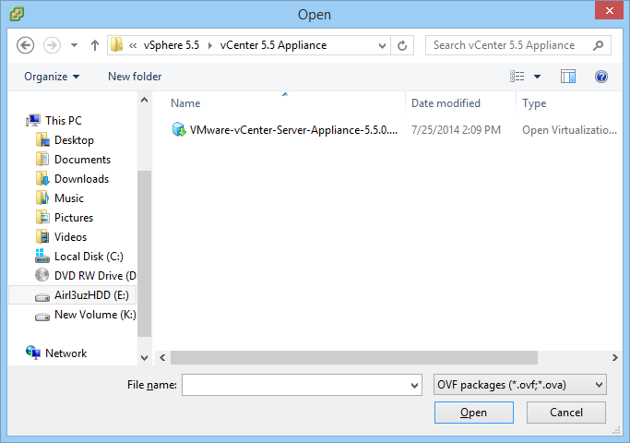Open the Documents folder in navigation pane
Viewport: 630px width, 443px height.
[x=82, y=159]
